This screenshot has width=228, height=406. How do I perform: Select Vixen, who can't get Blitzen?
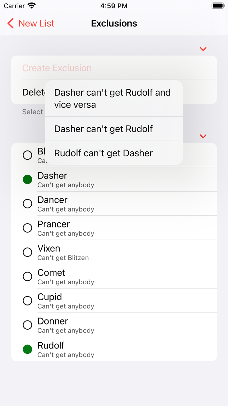[27, 252]
